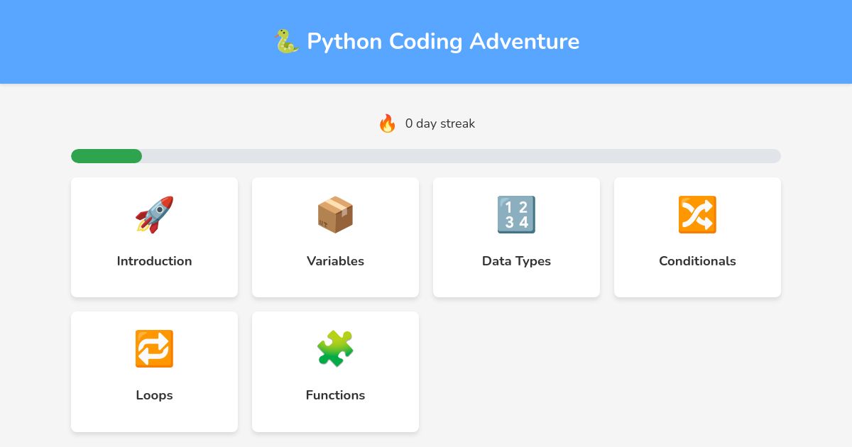Click the package icon for Variables
Viewport: 852px width, 447px height.
tap(335, 215)
